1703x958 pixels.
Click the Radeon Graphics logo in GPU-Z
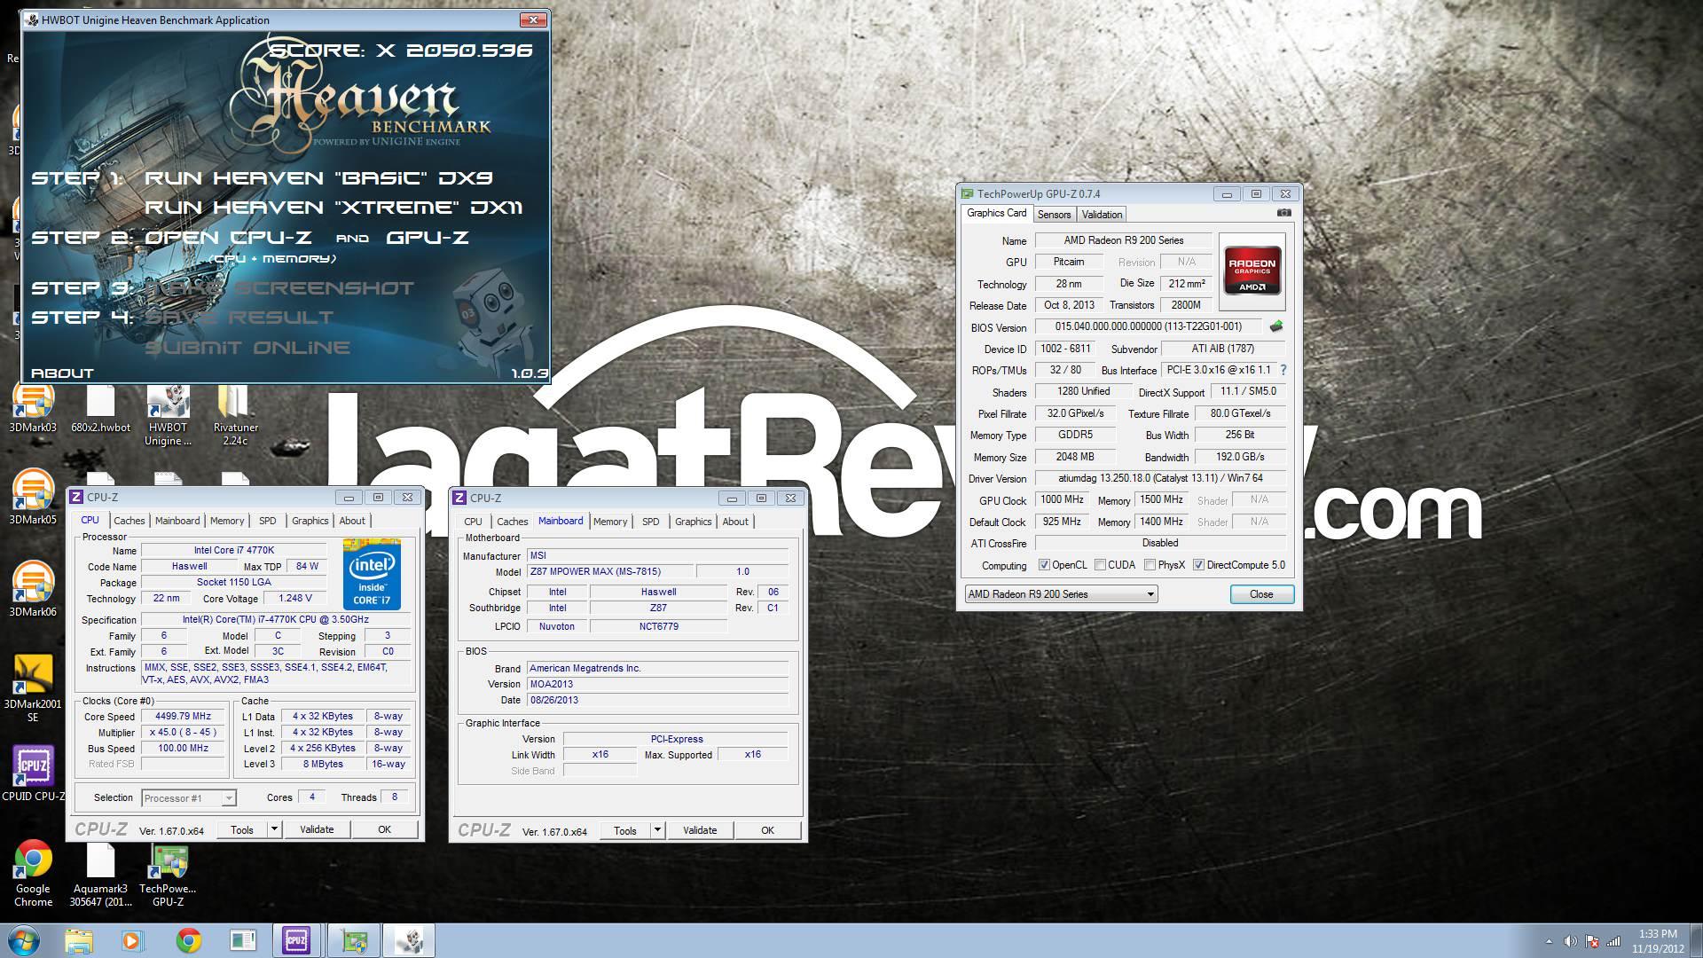click(1252, 271)
